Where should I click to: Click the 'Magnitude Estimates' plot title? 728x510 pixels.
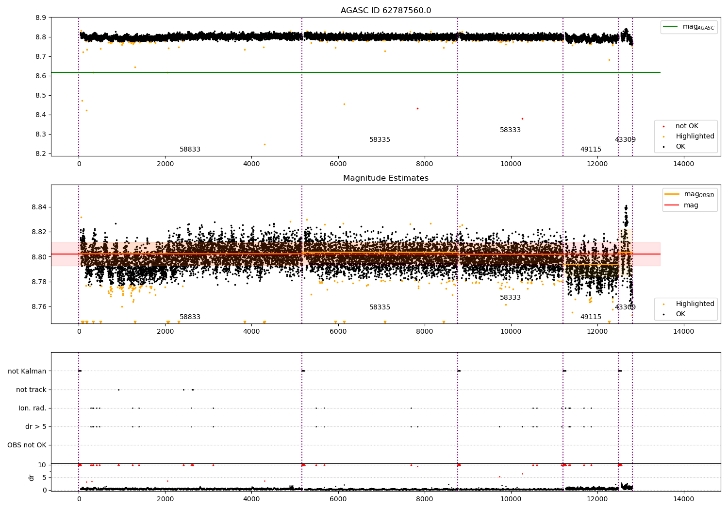coord(386,178)
